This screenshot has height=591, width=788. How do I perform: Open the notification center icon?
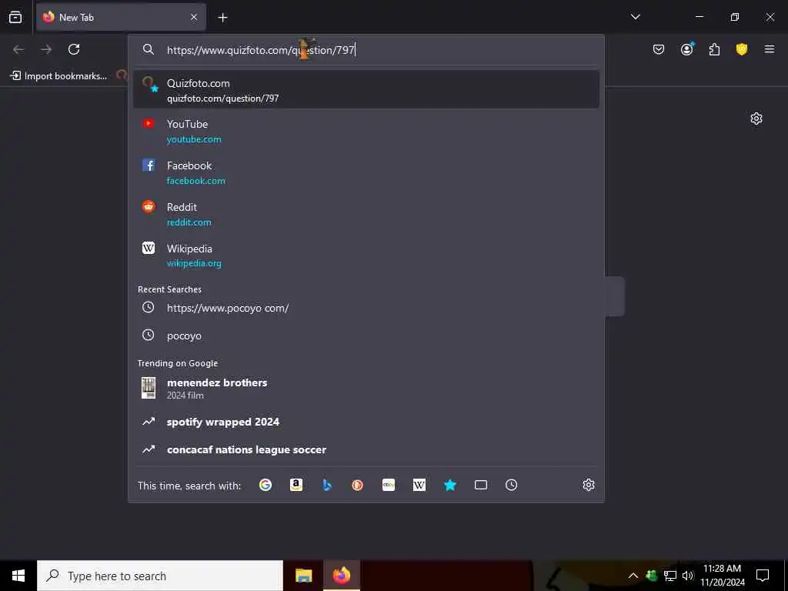(763, 576)
